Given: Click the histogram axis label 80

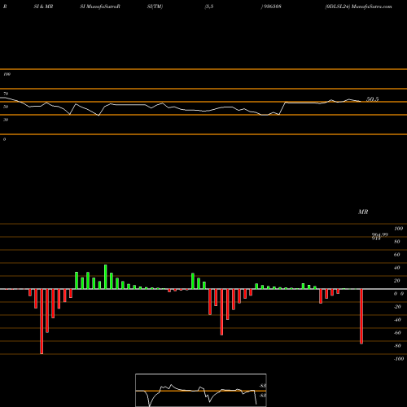Looking at the screenshot, I should [396, 242].
